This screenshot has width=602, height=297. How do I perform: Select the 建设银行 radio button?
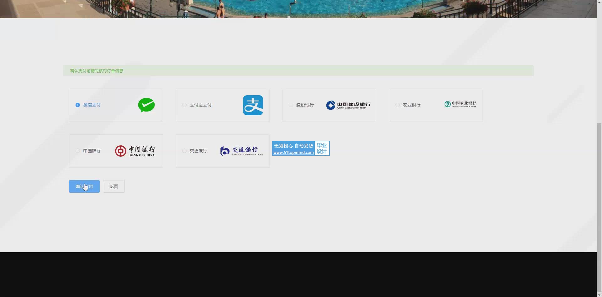click(291, 105)
